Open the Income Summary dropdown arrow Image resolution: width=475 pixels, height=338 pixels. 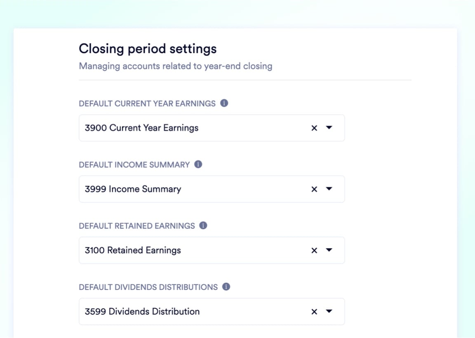(x=329, y=189)
